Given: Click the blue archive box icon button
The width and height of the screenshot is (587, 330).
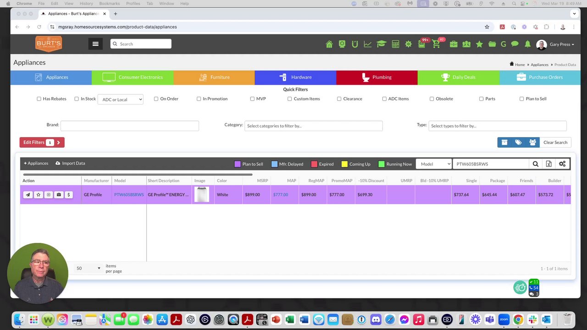Looking at the screenshot, I should [504, 143].
